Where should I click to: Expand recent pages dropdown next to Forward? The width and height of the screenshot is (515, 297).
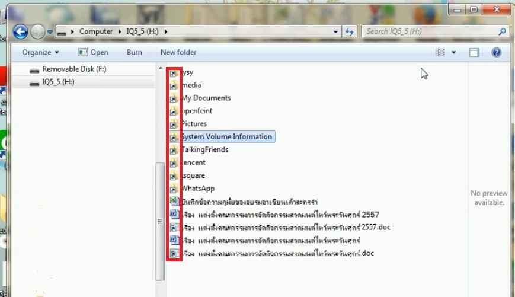point(50,31)
